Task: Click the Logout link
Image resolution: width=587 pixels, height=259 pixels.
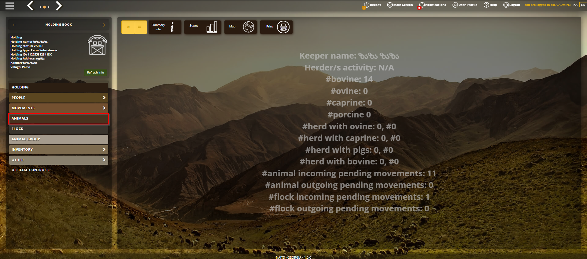Action: (x=512, y=5)
